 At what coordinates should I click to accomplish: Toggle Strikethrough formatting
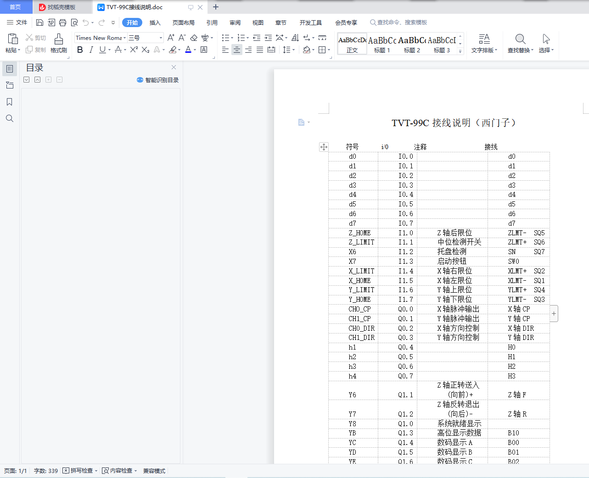point(118,50)
